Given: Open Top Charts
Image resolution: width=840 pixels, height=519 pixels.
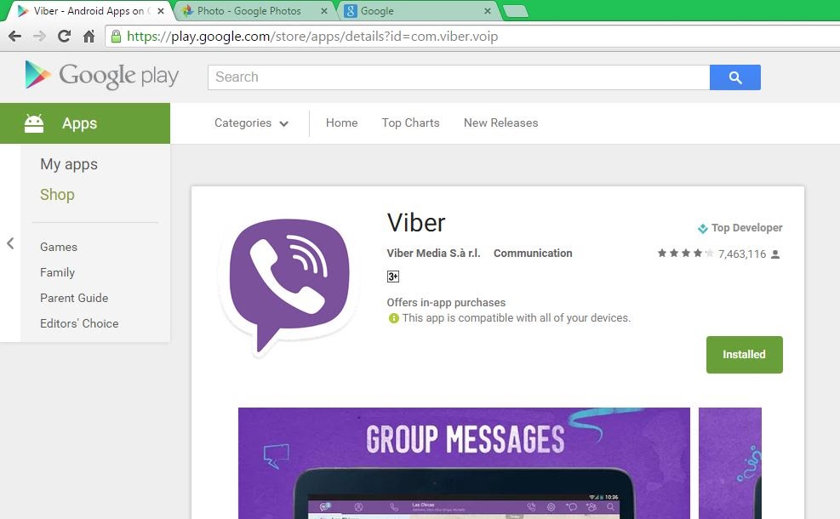Looking at the screenshot, I should click(x=410, y=123).
